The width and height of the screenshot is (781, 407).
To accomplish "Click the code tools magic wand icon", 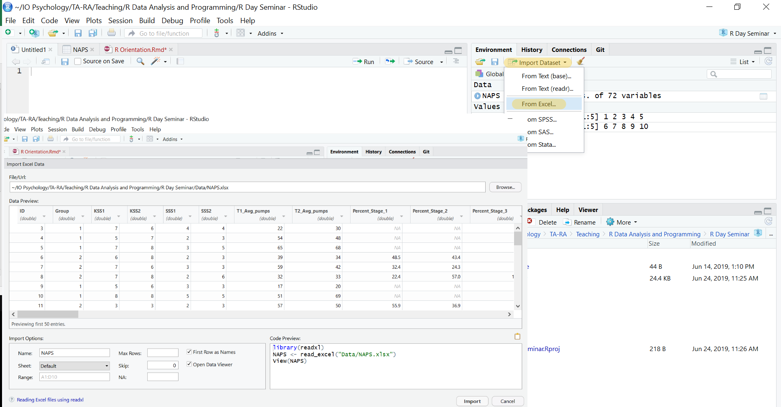I will (156, 61).
